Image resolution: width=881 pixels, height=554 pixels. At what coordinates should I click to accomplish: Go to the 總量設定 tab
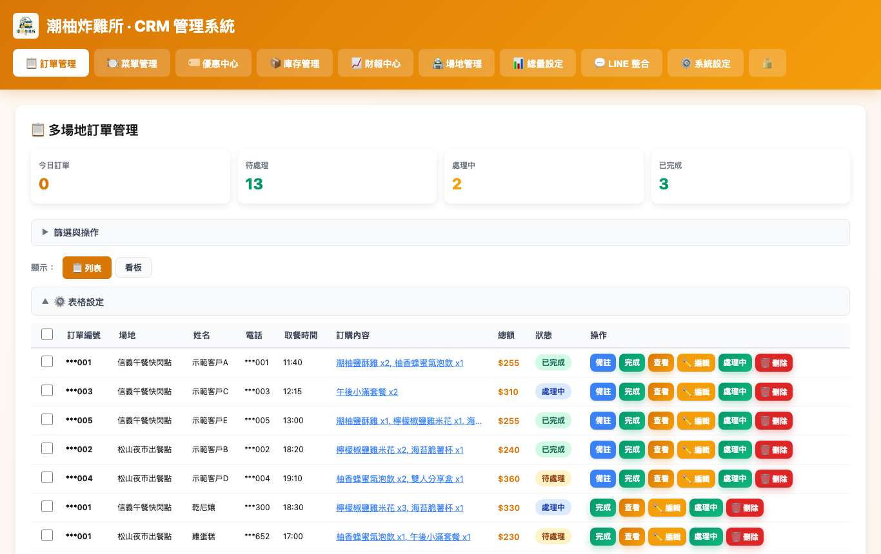538,63
